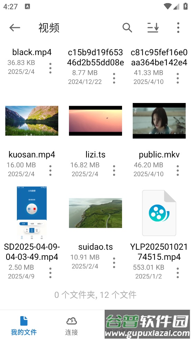Viewport: 191px width, 340px height.
Task: Open the YLP20250102174515.mp4 film reel file icon
Action: 159,213
